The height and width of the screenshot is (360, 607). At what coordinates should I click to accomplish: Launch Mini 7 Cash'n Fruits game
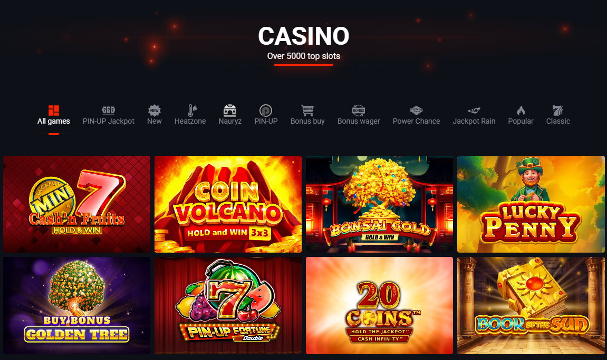(x=76, y=204)
